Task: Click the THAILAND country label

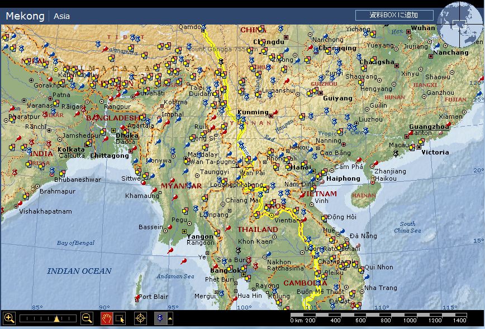Action: (x=258, y=229)
